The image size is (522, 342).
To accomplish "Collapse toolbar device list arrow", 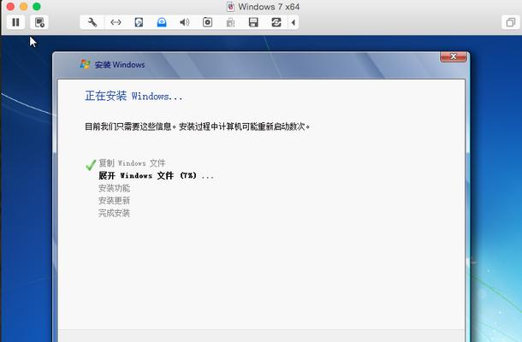I will 294,22.
